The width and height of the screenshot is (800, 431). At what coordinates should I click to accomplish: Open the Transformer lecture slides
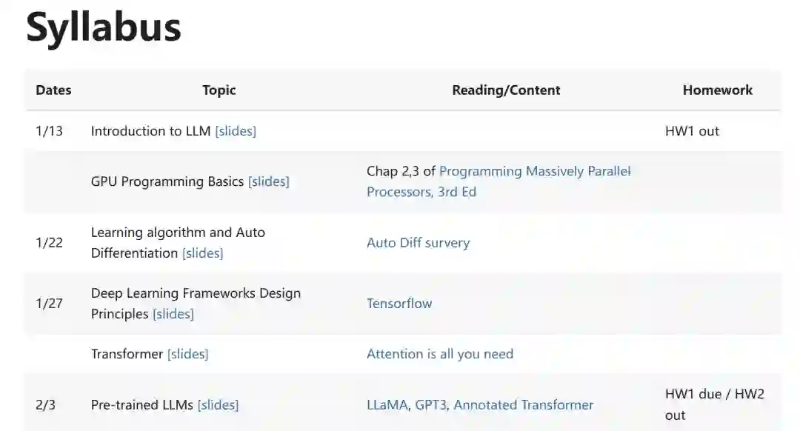click(x=187, y=354)
